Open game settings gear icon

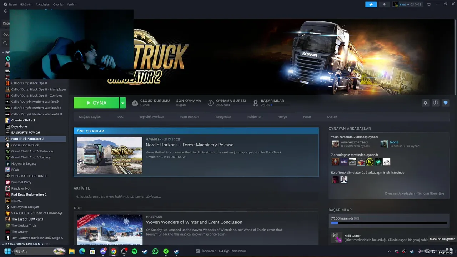(426, 103)
